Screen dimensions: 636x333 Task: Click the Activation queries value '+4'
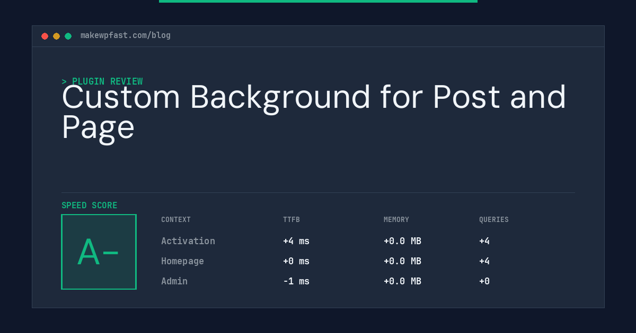484,241
